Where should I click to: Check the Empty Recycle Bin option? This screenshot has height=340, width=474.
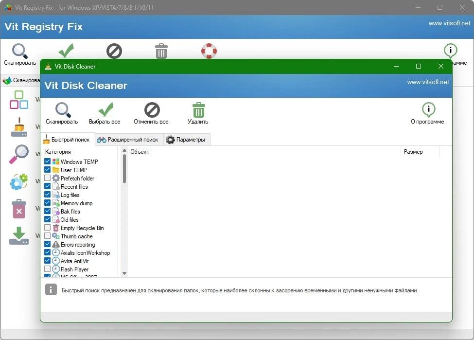(48, 228)
